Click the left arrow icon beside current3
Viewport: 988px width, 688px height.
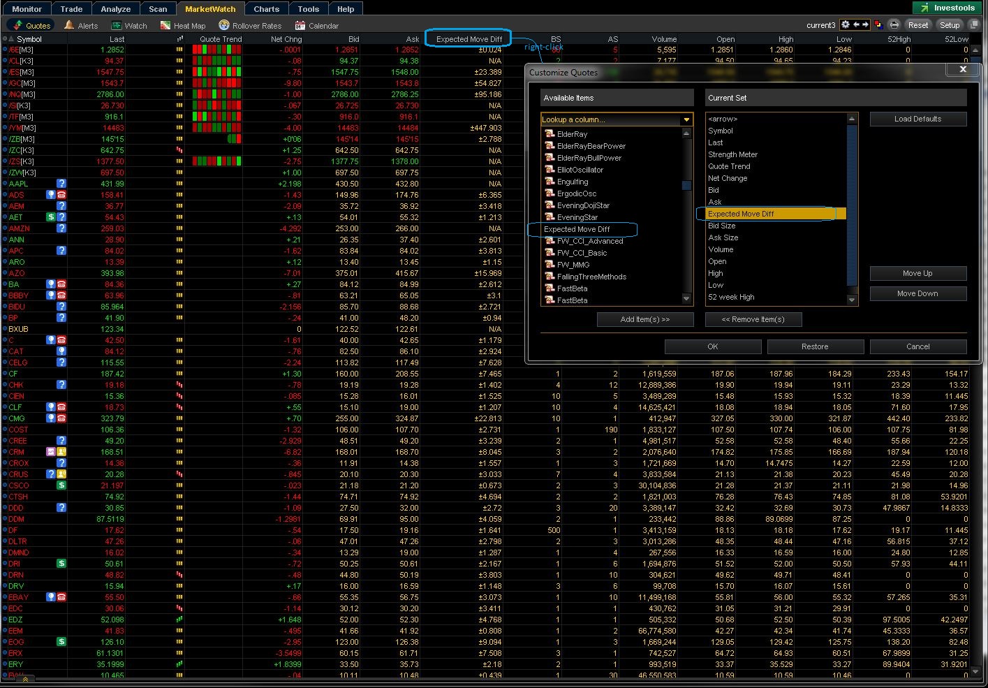point(856,25)
